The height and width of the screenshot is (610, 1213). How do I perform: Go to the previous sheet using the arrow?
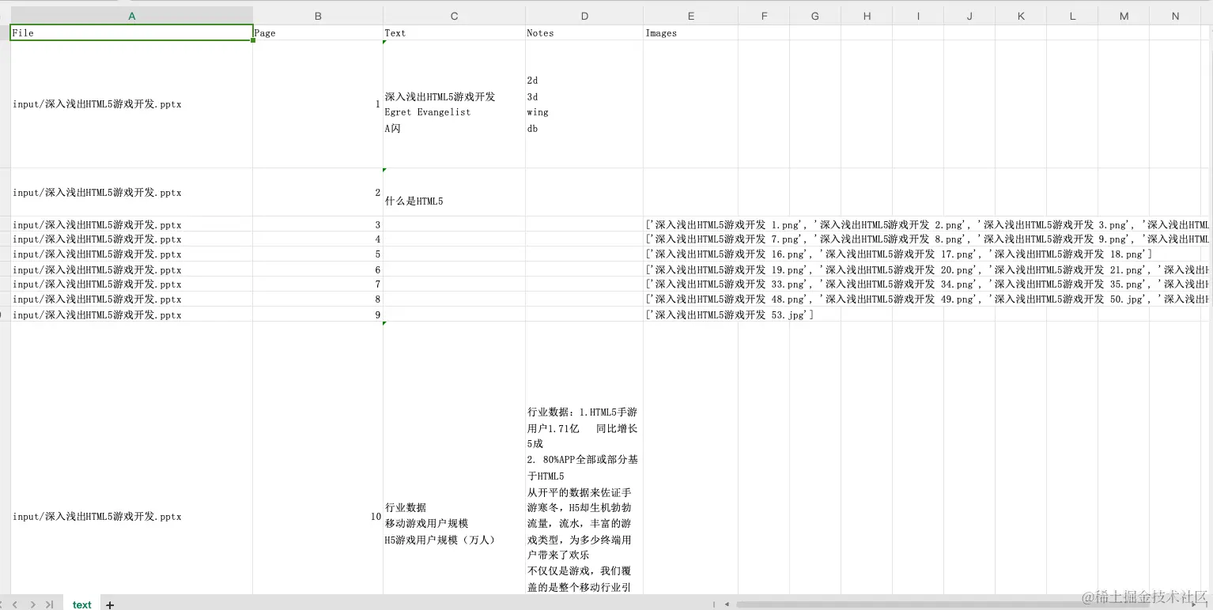[x=15, y=604]
